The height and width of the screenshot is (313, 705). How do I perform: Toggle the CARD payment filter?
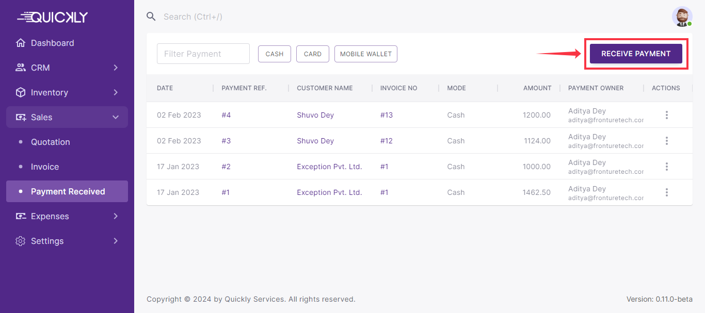[312, 54]
